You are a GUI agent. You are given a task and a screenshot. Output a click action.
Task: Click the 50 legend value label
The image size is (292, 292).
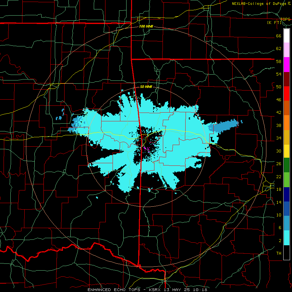point(279,87)
